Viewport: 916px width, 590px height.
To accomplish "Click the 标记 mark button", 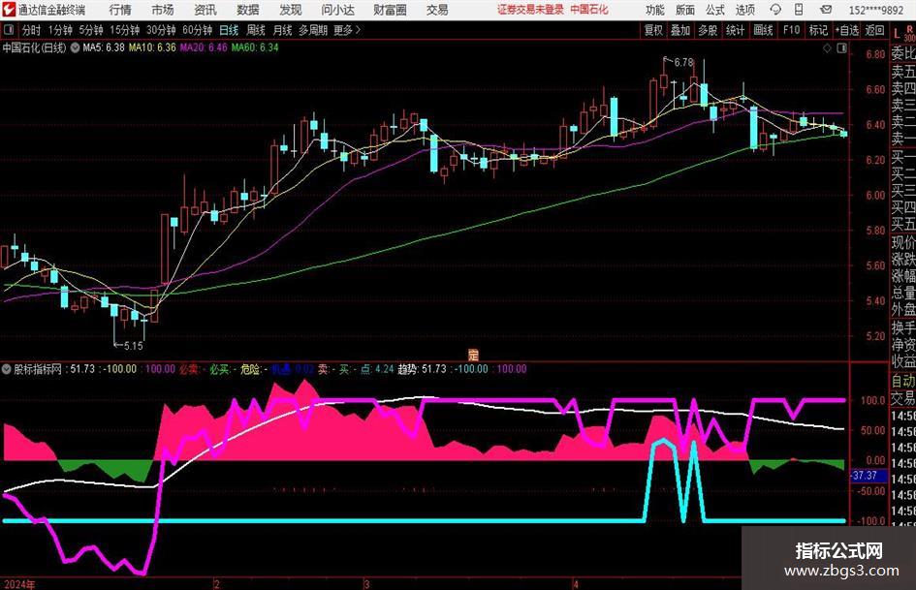I will (x=818, y=30).
